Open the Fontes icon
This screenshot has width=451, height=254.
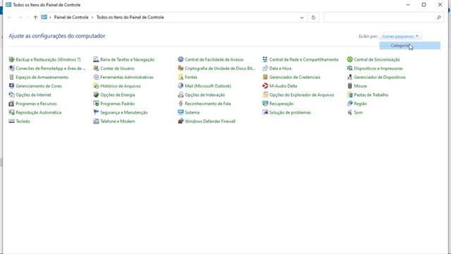(x=180, y=77)
